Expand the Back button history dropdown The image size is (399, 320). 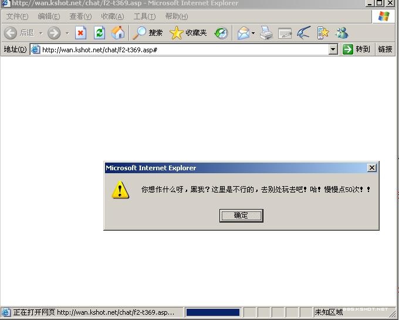(x=40, y=33)
